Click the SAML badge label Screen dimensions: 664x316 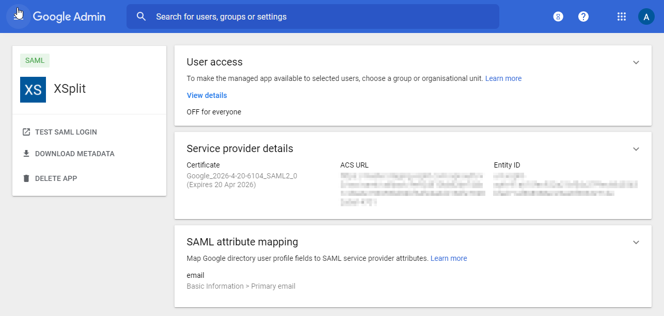pos(35,60)
